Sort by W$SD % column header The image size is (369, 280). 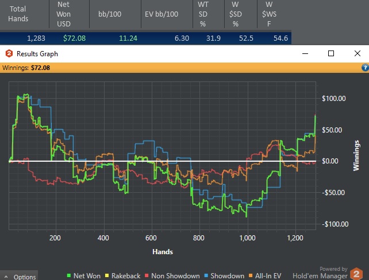click(241, 14)
